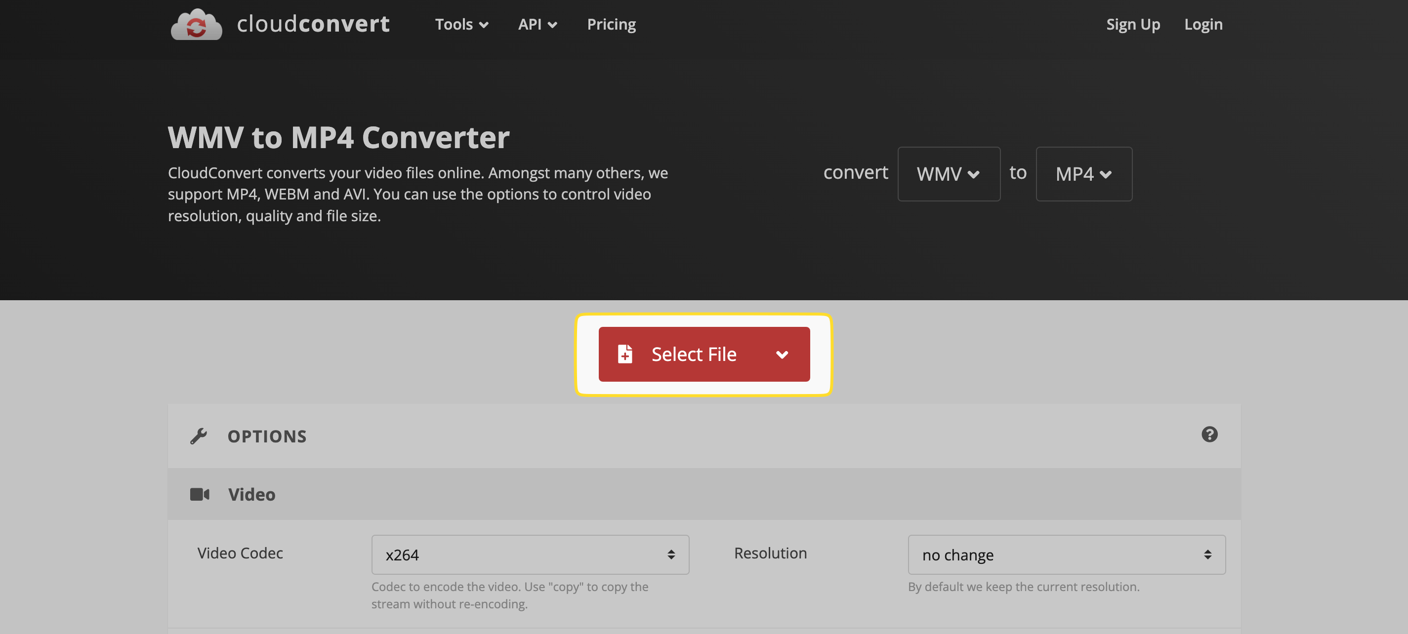Open the WMV source format dropdown
This screenshot has width=1408, height=634.
pos(949,174)
